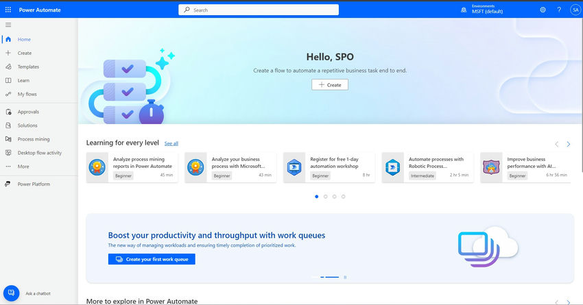
Task: Open the SA account avatar
Action: coord(575,10)
